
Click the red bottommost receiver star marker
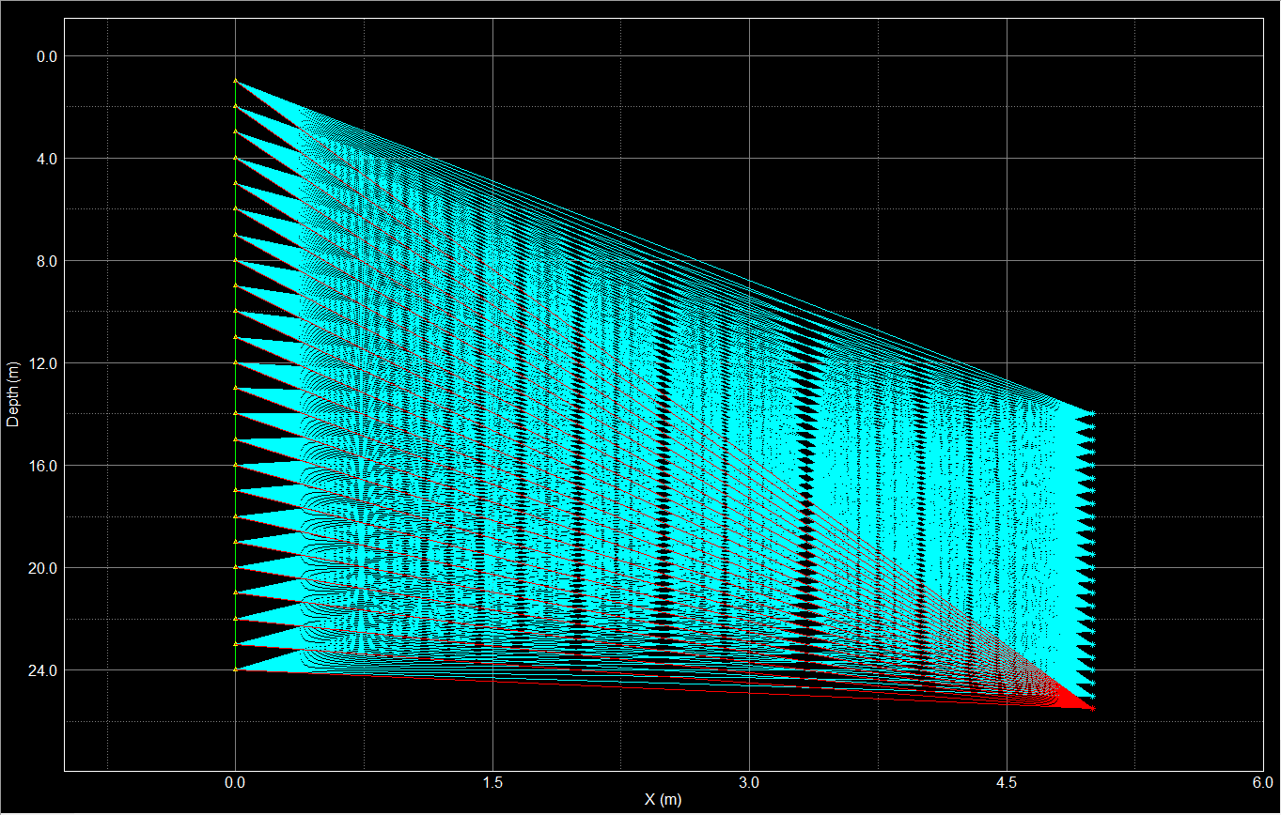(x=1092, y=709)
